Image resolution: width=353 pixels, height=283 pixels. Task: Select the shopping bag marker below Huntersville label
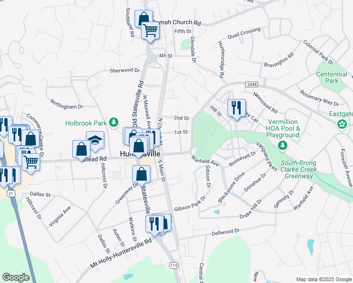coord(141,175)
